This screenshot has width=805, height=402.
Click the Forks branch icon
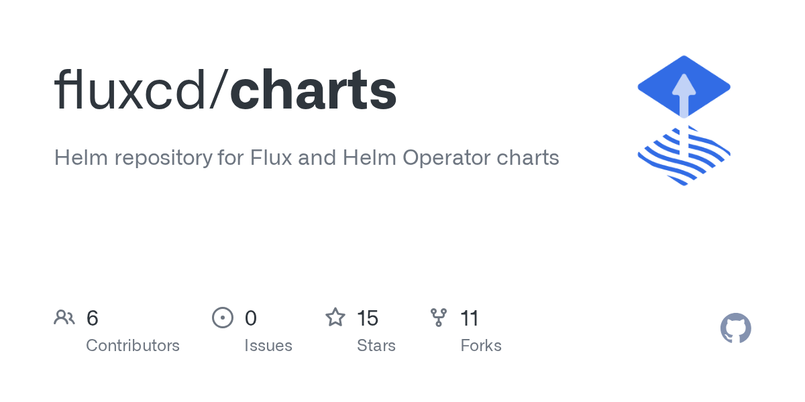pyautogui.click(x=439, y=318)
